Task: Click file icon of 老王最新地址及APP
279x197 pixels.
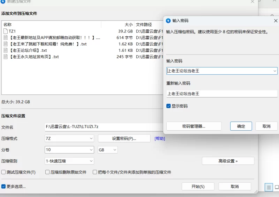Action: 6,38
